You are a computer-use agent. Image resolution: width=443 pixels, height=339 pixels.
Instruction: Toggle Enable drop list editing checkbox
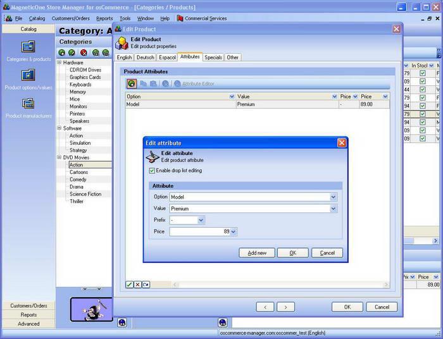pos(152,171)
